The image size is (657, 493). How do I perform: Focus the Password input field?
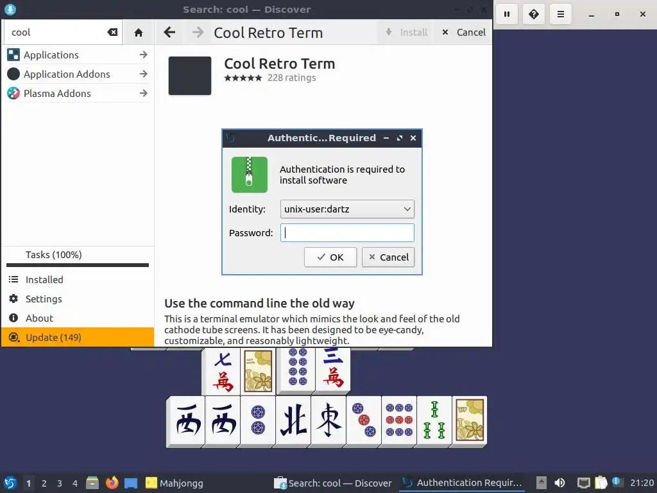347,232
